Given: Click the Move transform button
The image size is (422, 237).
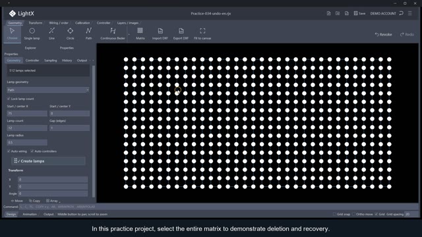Looking at the screenshot, I should [x=16, y=201].
